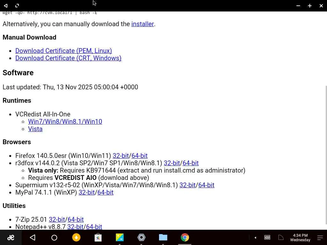Click the Manual Download heading
Image resolution: width=327 pixels, height=245 pixels.
29,37
